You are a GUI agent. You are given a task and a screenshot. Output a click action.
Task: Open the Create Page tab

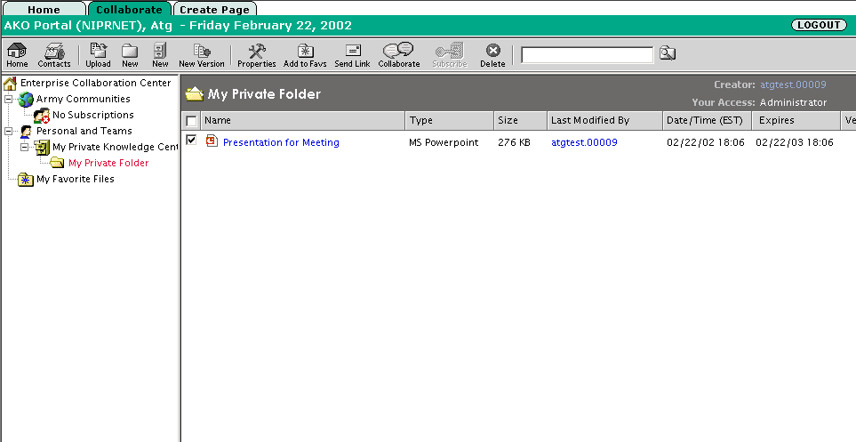214,10
